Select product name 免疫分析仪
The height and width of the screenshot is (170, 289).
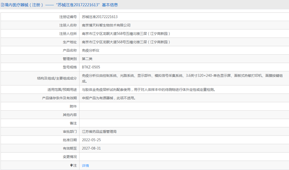[x=90, y=50]
